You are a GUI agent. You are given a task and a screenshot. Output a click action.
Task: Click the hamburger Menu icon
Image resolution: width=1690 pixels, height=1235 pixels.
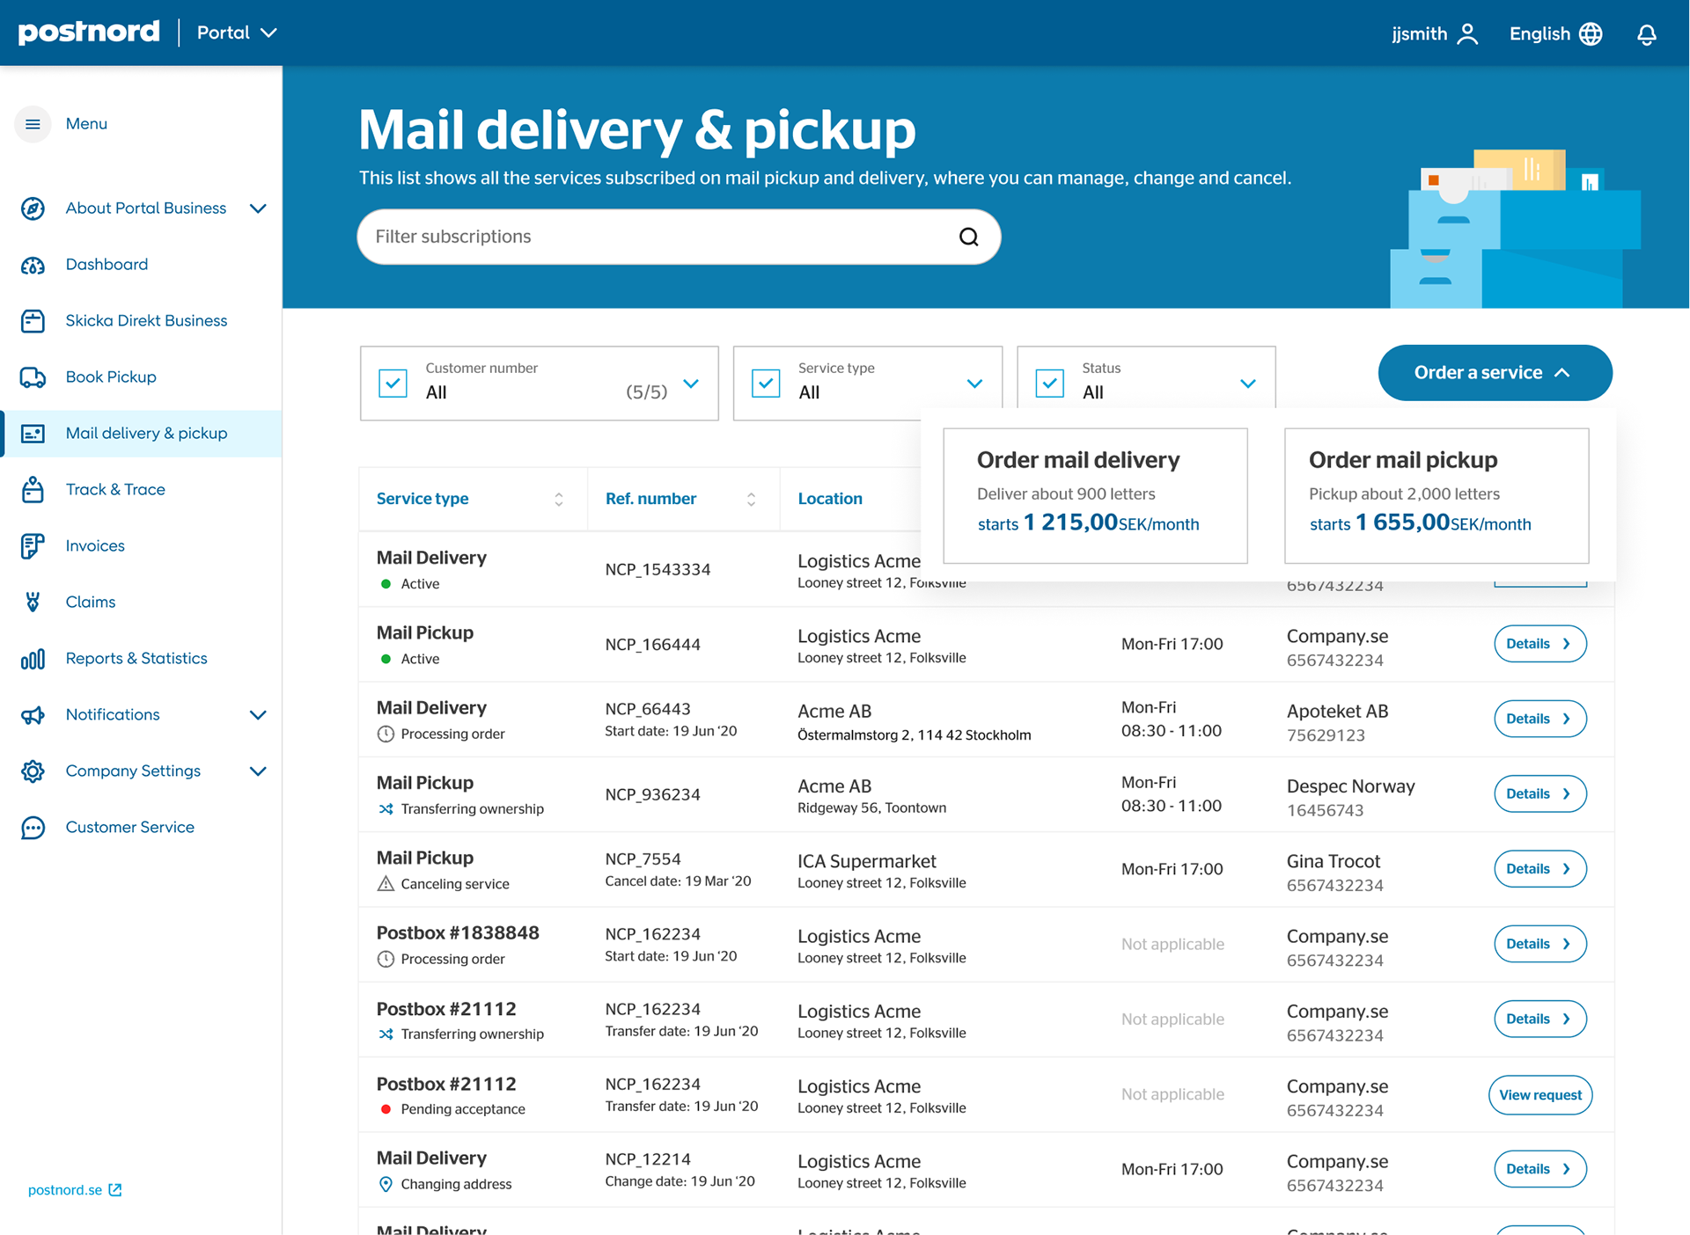(x=33, y=124)
